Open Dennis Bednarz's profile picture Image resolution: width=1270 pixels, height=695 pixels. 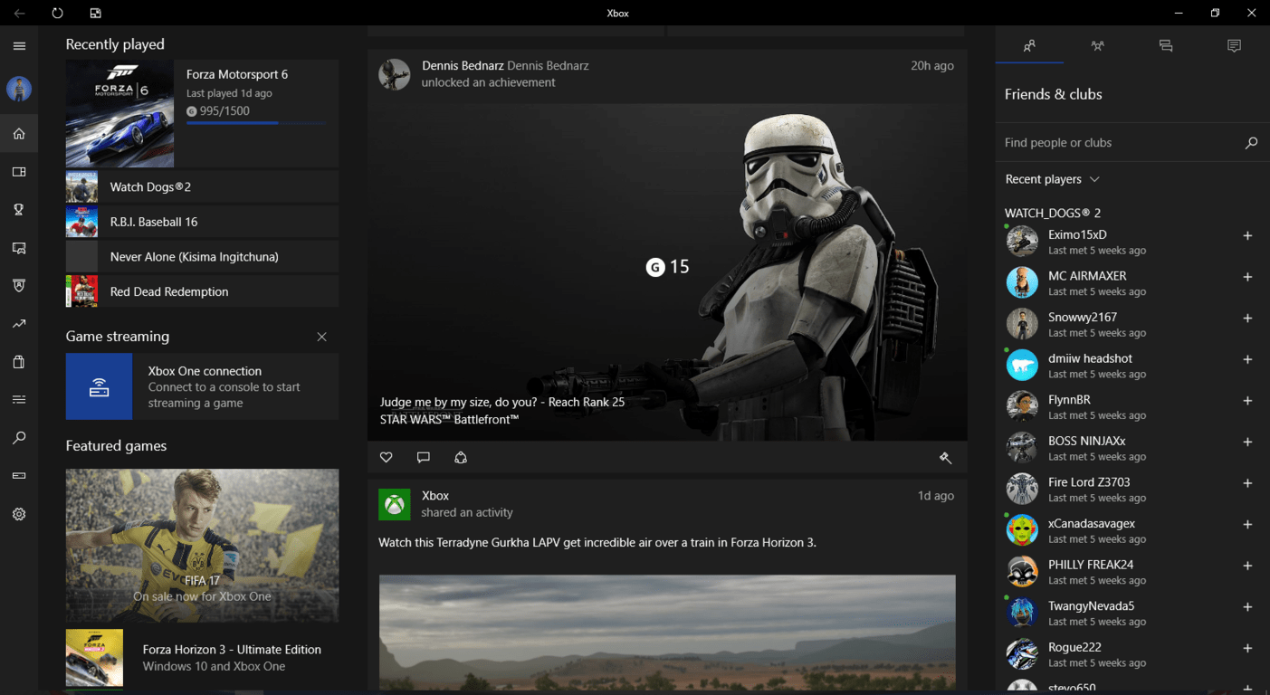tap(394, 74)
